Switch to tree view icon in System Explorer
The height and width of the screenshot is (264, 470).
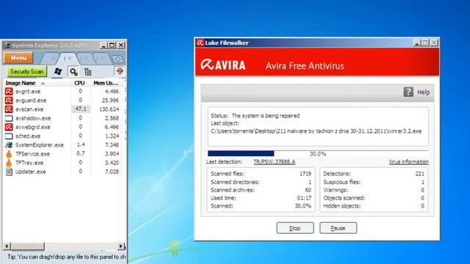coord(88,72)
